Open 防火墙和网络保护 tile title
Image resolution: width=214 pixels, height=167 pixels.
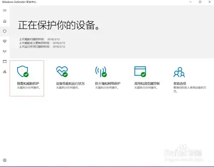tap(108, 83)
